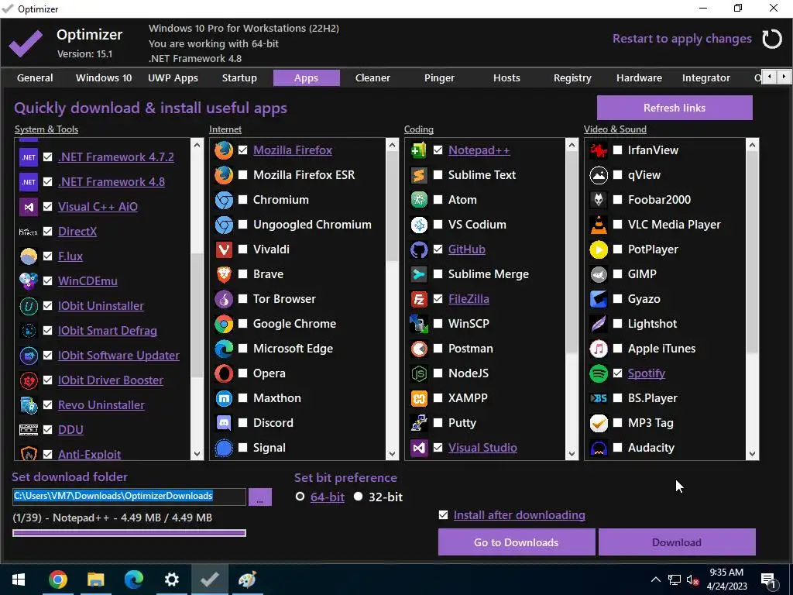Click the Spotify icon
The image size is (793, 595).
tap(599, 373)
